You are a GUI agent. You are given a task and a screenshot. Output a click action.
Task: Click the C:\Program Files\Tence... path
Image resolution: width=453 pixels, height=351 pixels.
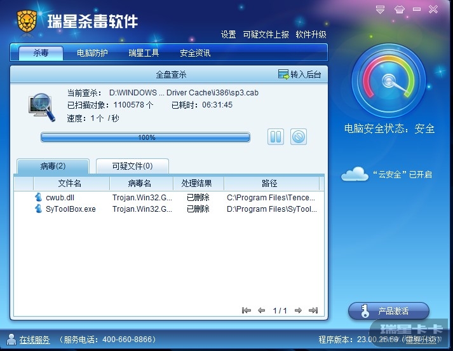tap(271, 198)
